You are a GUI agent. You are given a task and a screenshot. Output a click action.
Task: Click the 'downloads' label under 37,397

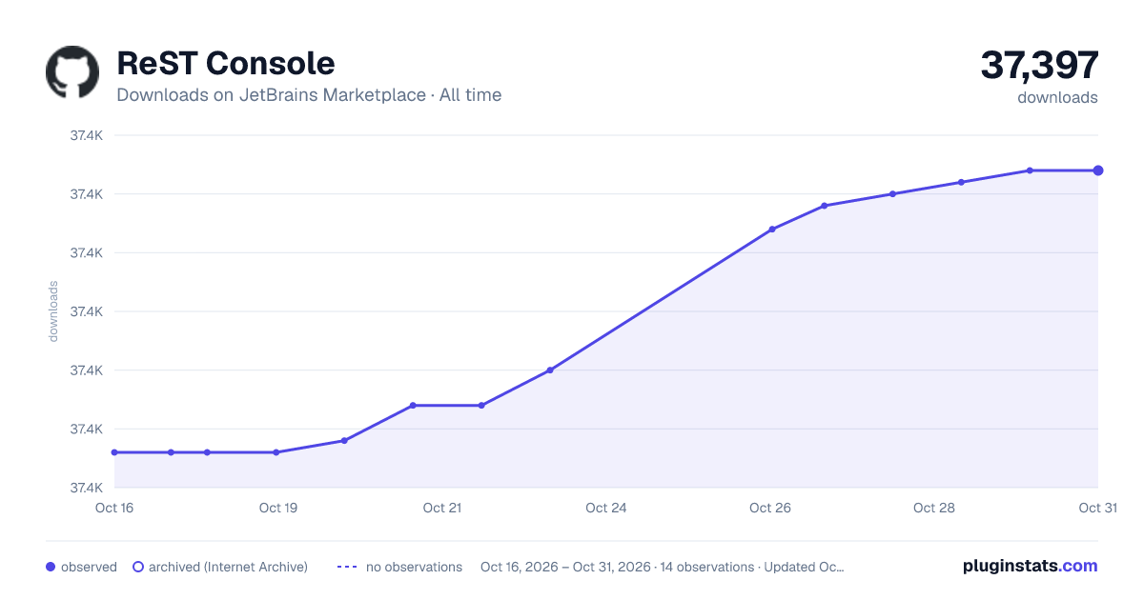pos(1057,97)
